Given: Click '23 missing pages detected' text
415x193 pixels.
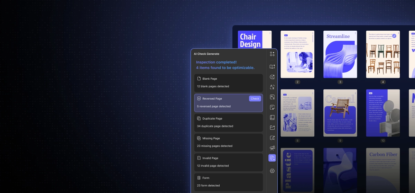Looking at the screenshot, I should tap(215, 146).
